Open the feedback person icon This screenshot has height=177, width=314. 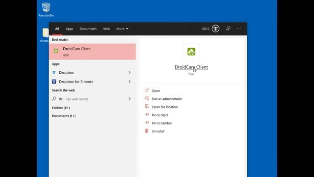228,29
